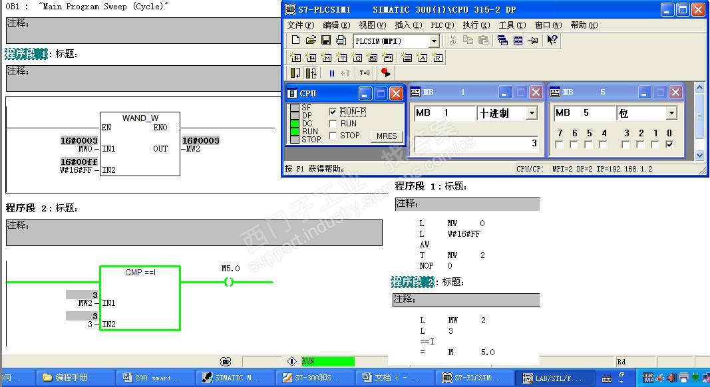Viewport: 710px width, 387px height.
Task: Insert block registers window (R icon)
Action: coord(438,57)
